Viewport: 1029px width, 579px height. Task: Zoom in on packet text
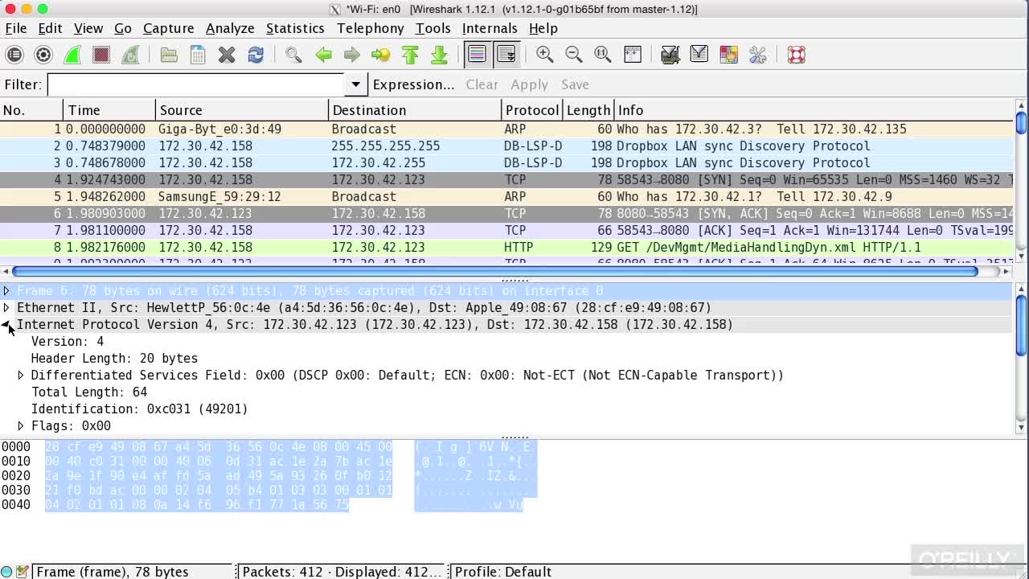[x=544, y=55]
